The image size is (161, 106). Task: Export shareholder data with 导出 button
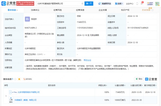139,79
